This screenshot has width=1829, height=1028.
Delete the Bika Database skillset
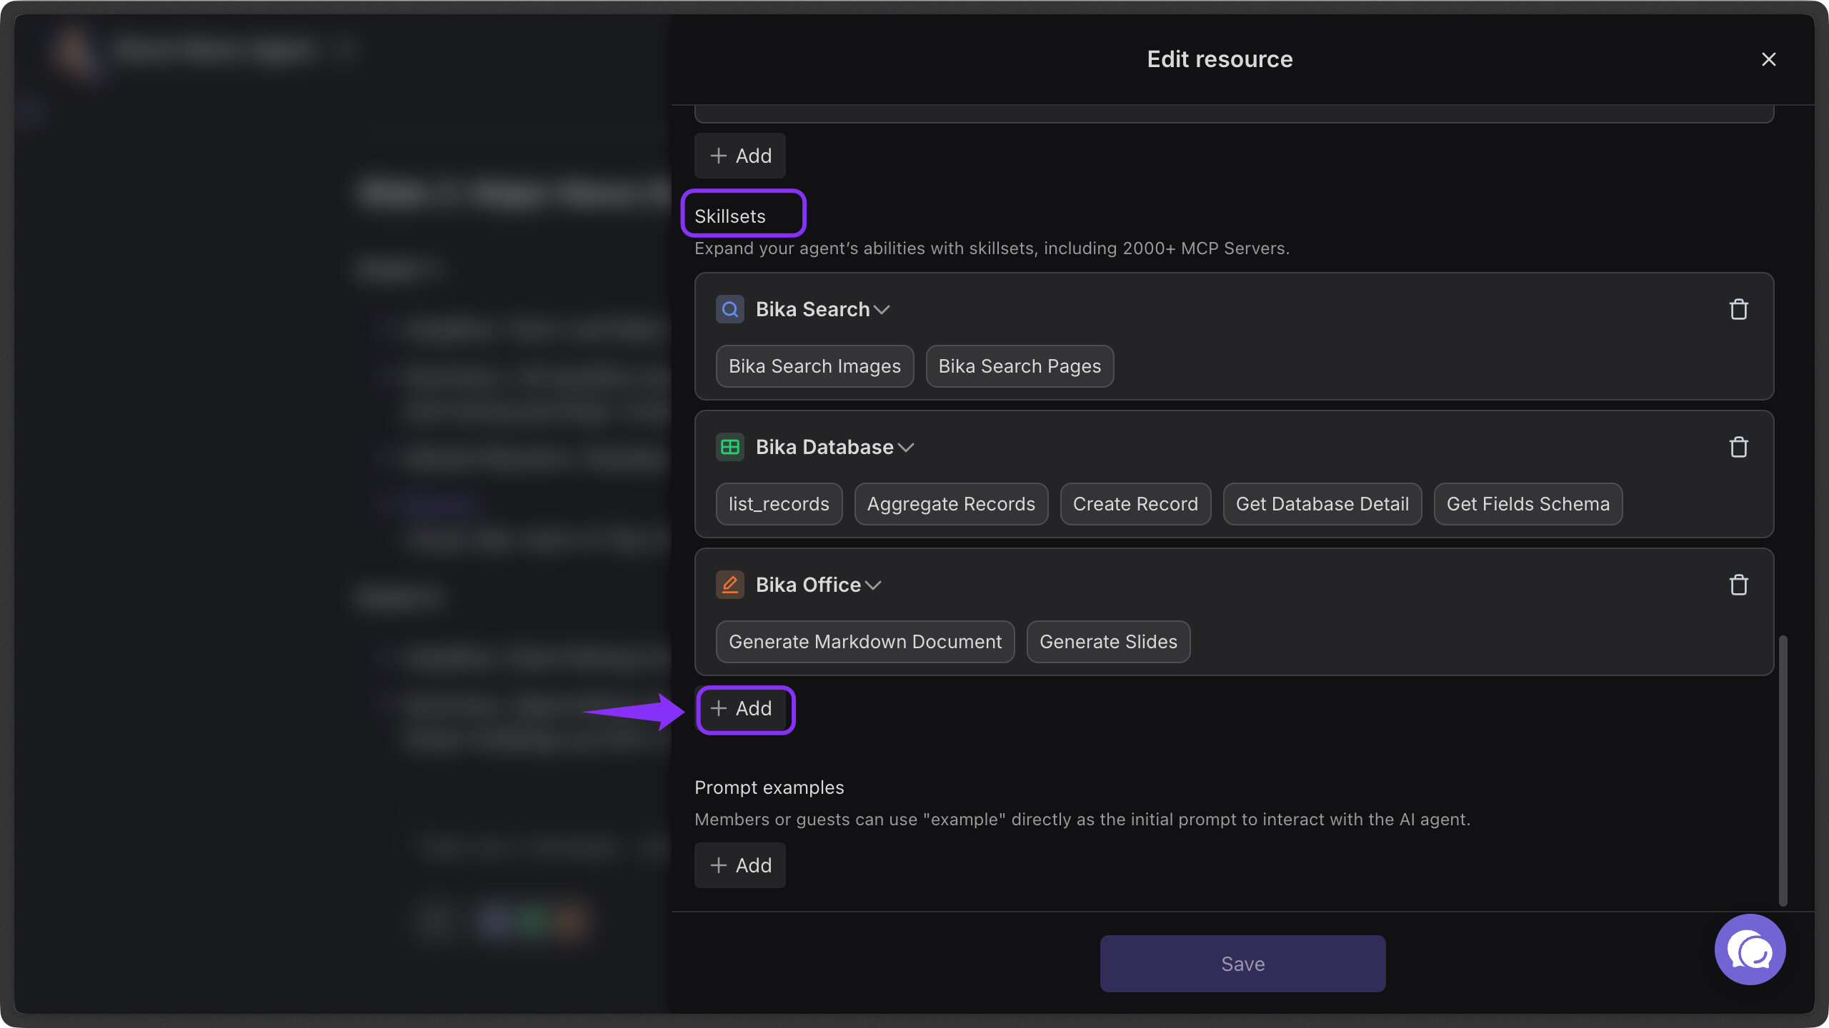click(x=1738, y=447)
